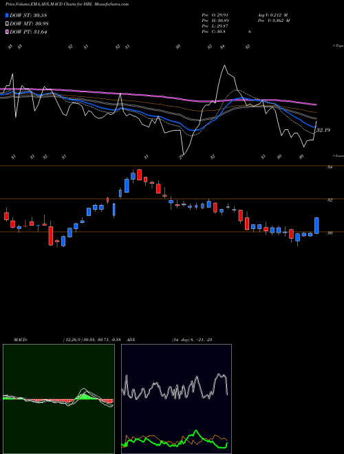Click the bright green ADX line peak
Screen dimensions: 344x454
point(196,432)
